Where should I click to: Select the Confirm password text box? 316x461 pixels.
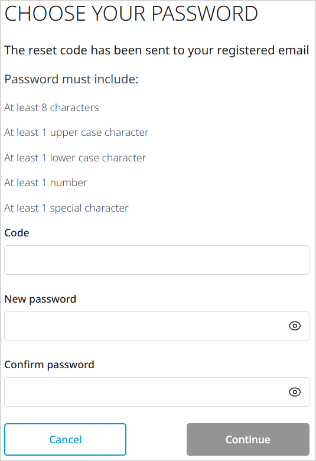157,392
